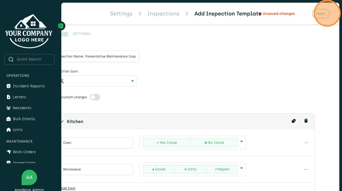Select the Yes Issue option for Oven

[167, 143]
